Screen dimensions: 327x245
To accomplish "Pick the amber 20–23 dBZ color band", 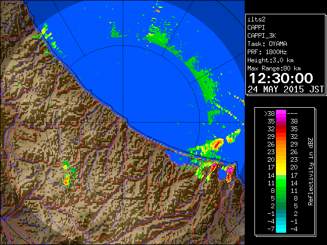I will [x=281, y=160].
